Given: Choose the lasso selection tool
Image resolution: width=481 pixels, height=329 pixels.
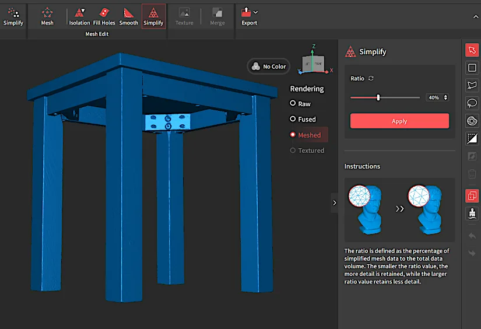Looking at the screenshot, I should tap(472, 103).
